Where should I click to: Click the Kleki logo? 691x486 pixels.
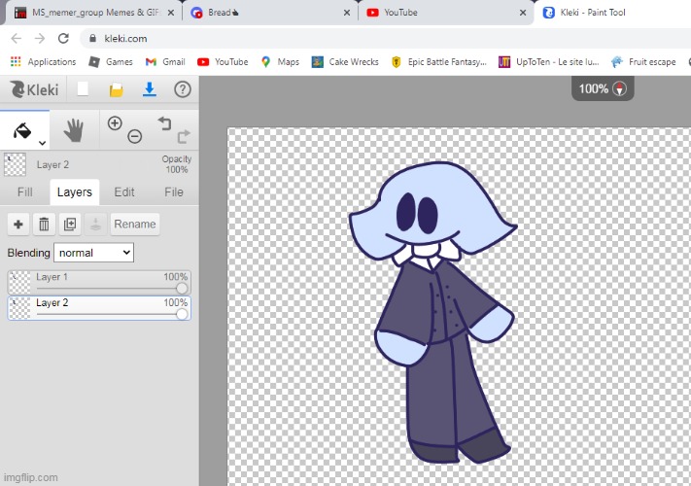(34, 89)
